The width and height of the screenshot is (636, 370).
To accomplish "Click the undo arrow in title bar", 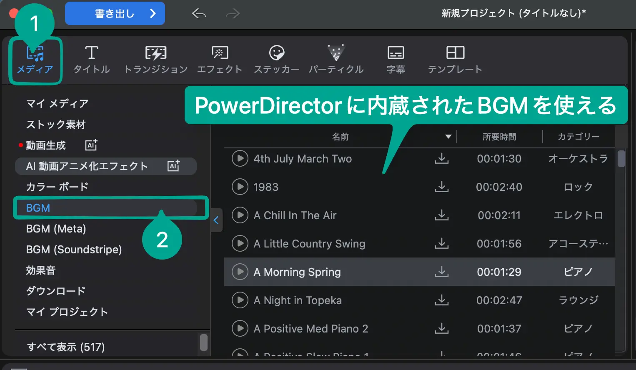I will tap(199, 14).
